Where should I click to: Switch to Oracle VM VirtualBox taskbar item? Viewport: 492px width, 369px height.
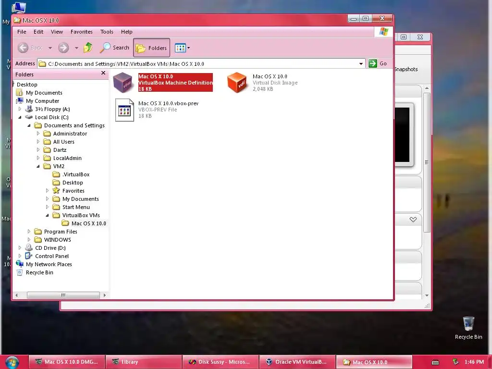(297, 362)
